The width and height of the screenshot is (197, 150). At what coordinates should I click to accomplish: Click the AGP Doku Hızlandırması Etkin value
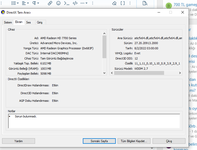tap(55, 101)
